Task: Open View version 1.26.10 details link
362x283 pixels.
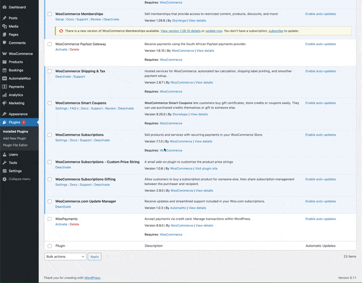Action: coord(181,31)
